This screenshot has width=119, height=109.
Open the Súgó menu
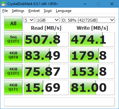tap(48, 11)
